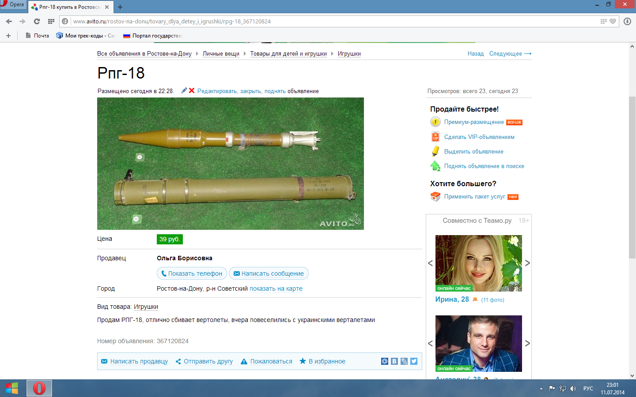Click the green up-arrow raise icon
Image resolution: width=636 pixels, height=397 pixels.
(x=435, y=166)
